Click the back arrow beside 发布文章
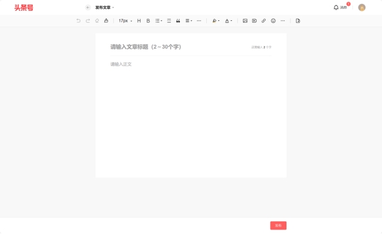 (88, 8)
